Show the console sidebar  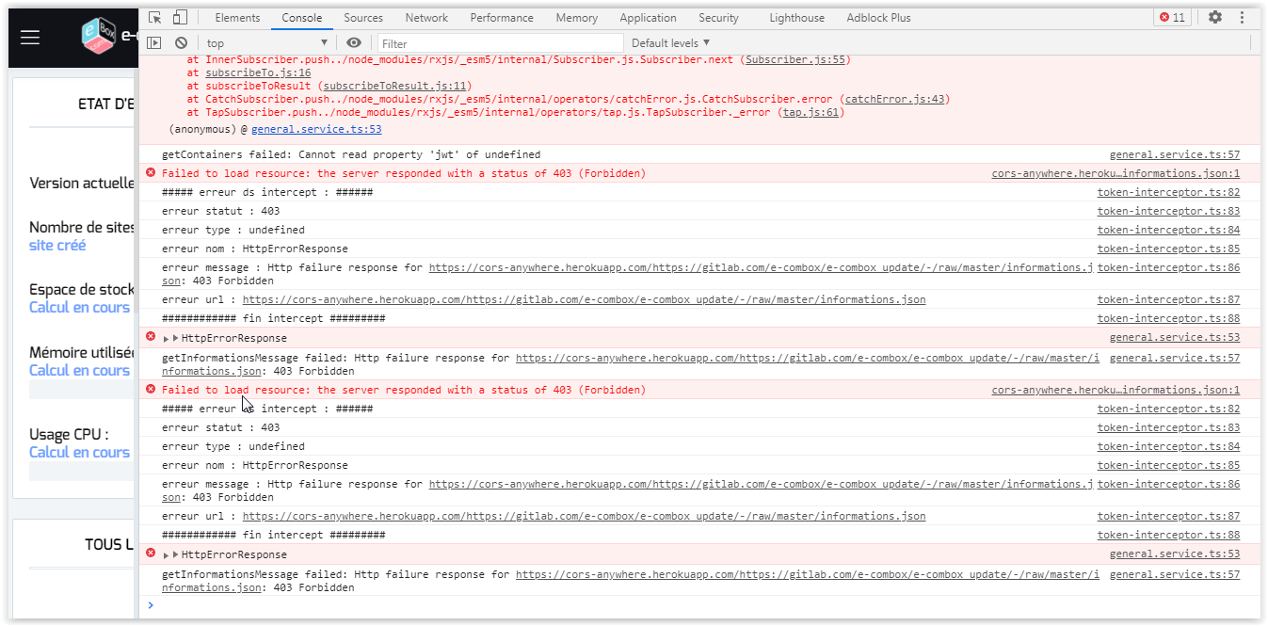point(154,43)
